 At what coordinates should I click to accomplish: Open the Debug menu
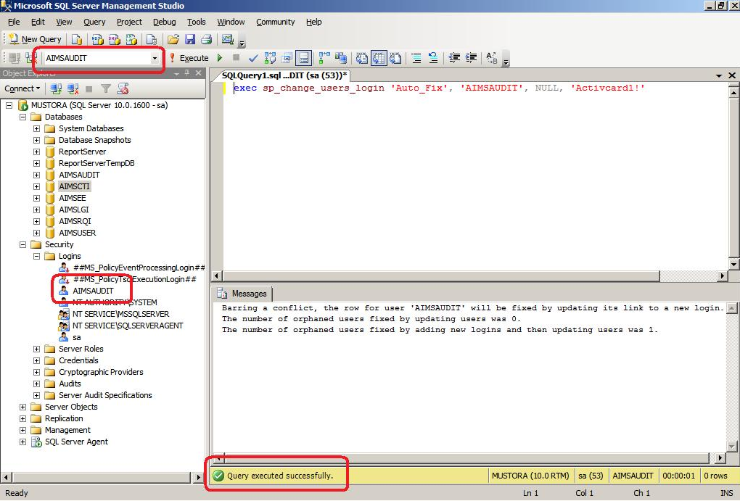(x=164, y=22)
